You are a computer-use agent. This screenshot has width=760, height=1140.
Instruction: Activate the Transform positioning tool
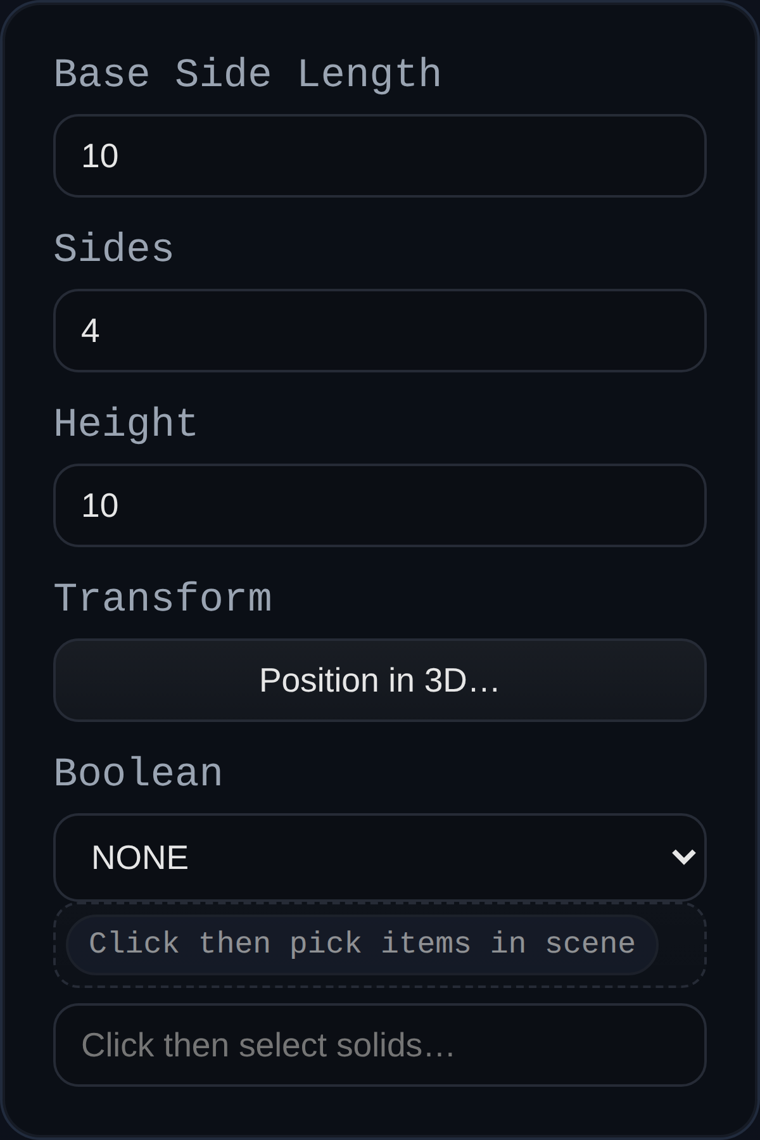(x=380, y=680)
